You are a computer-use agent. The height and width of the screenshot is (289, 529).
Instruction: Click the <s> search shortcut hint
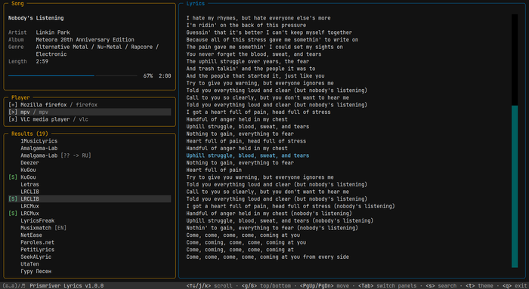tap(441, 286)
